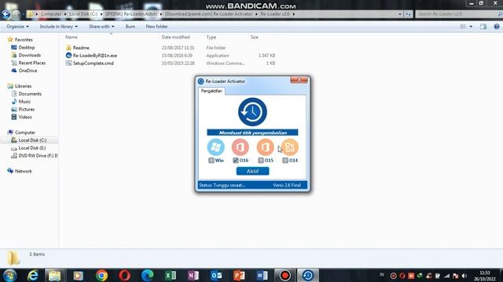
Task: Tick the O15 checkbox
Action: click(261, 160)
